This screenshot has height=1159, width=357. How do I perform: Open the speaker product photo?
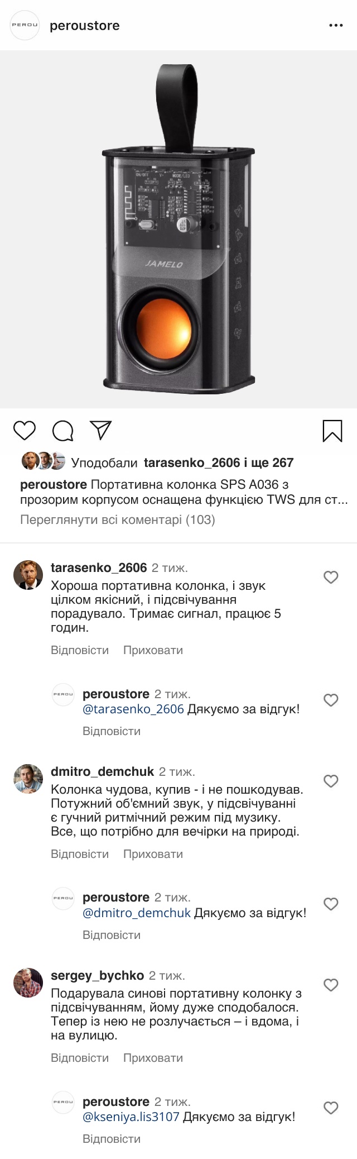[x=178, y=229]
